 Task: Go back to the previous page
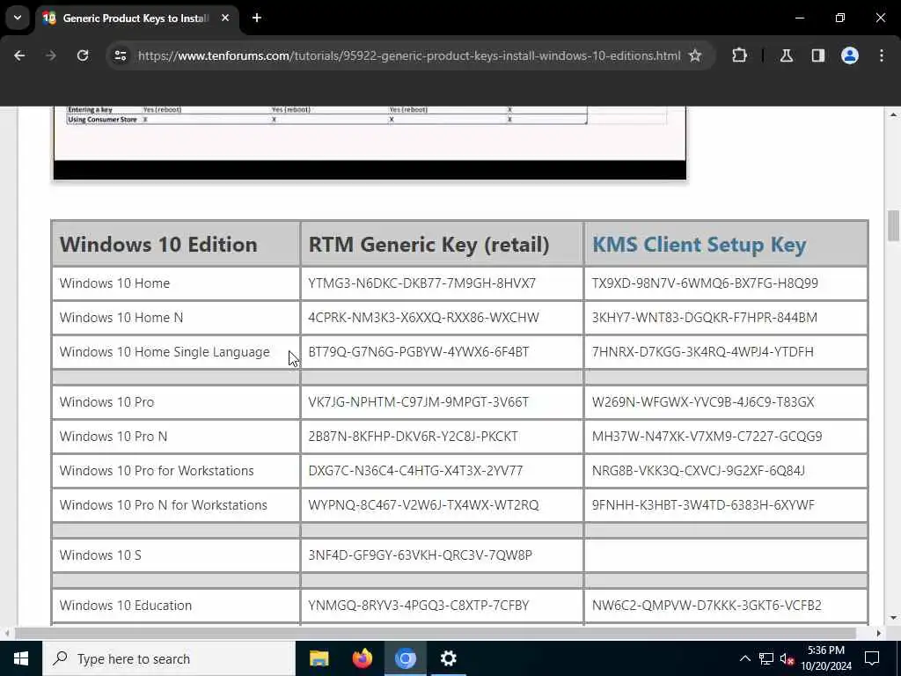19,55
